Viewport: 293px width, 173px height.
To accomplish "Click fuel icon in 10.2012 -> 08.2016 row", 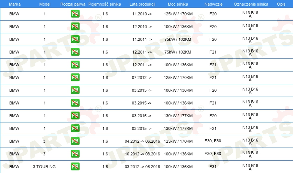I will tap(75, 154).
